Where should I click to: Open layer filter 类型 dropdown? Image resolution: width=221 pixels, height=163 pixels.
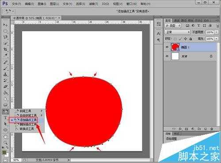(x=173, y=26)
